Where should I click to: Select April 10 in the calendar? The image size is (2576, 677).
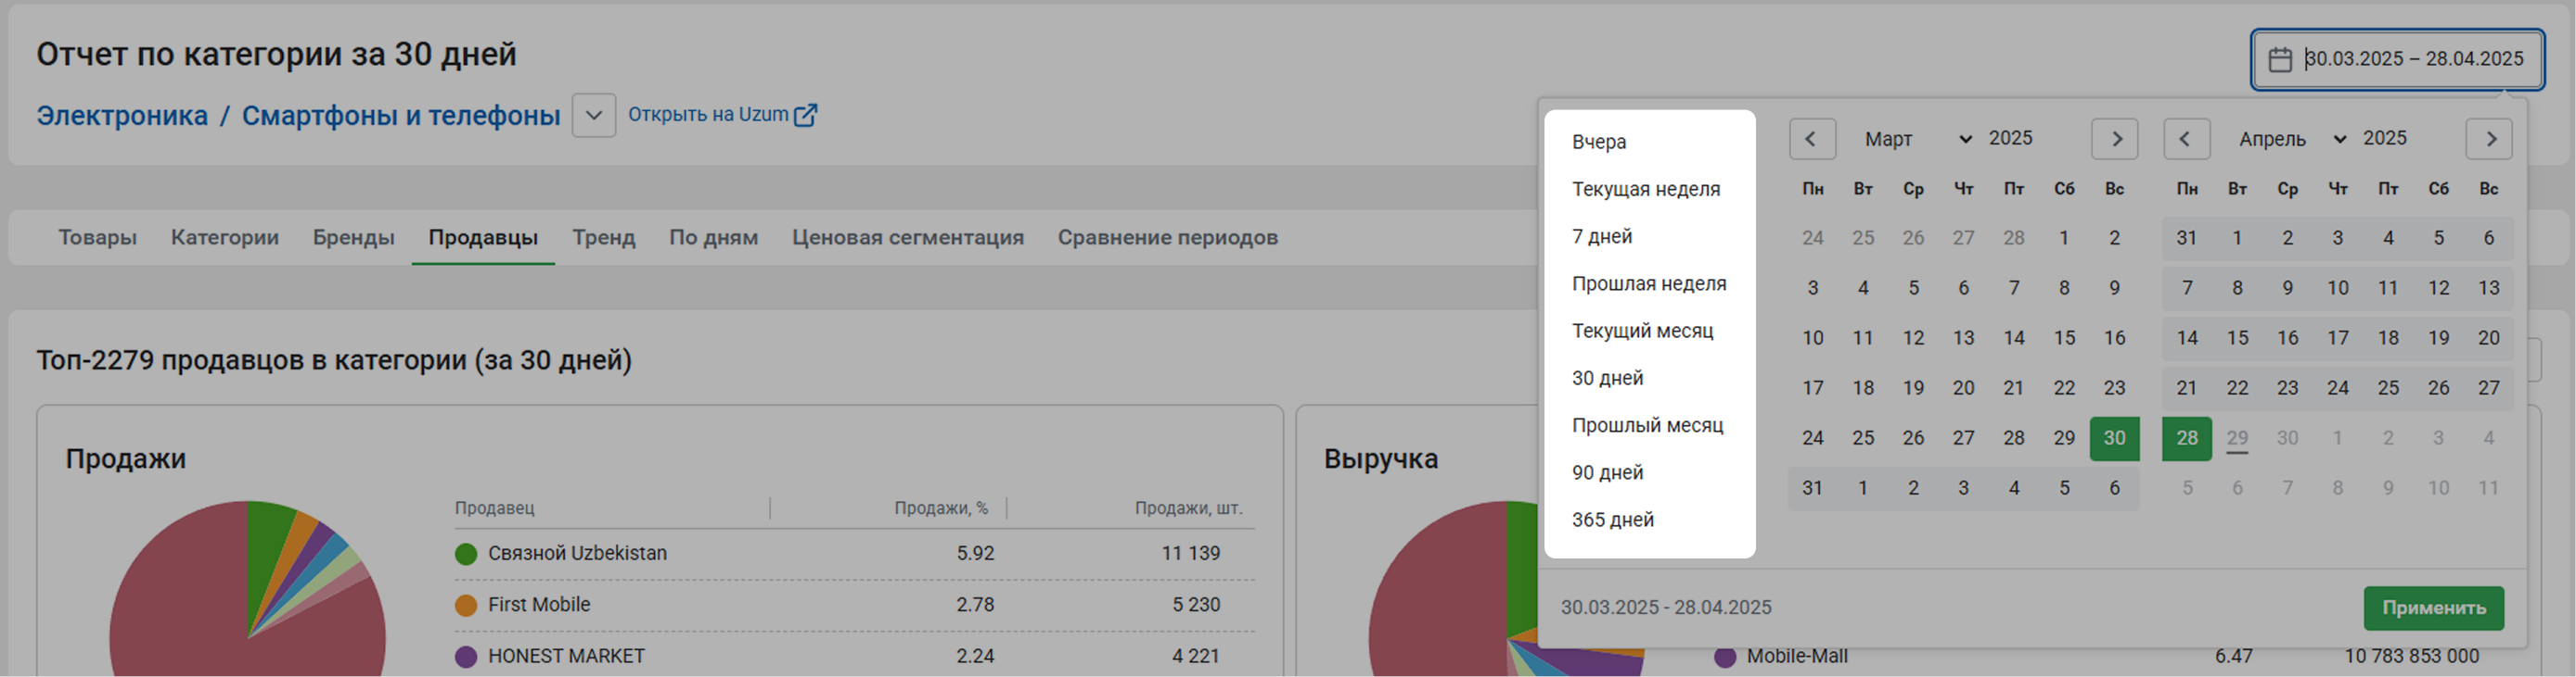point(2337,289)
